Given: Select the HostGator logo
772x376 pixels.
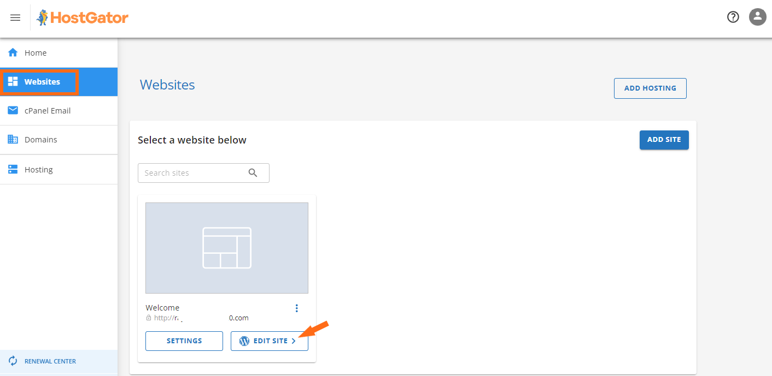Looking at the screenshot, I should [81, 17].
